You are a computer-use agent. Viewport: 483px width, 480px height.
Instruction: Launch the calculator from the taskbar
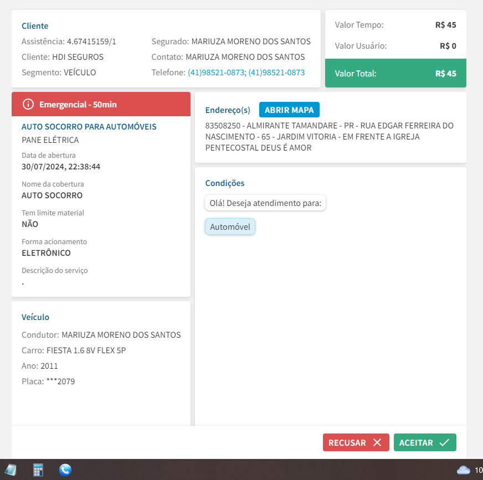[x=38, y=470]
